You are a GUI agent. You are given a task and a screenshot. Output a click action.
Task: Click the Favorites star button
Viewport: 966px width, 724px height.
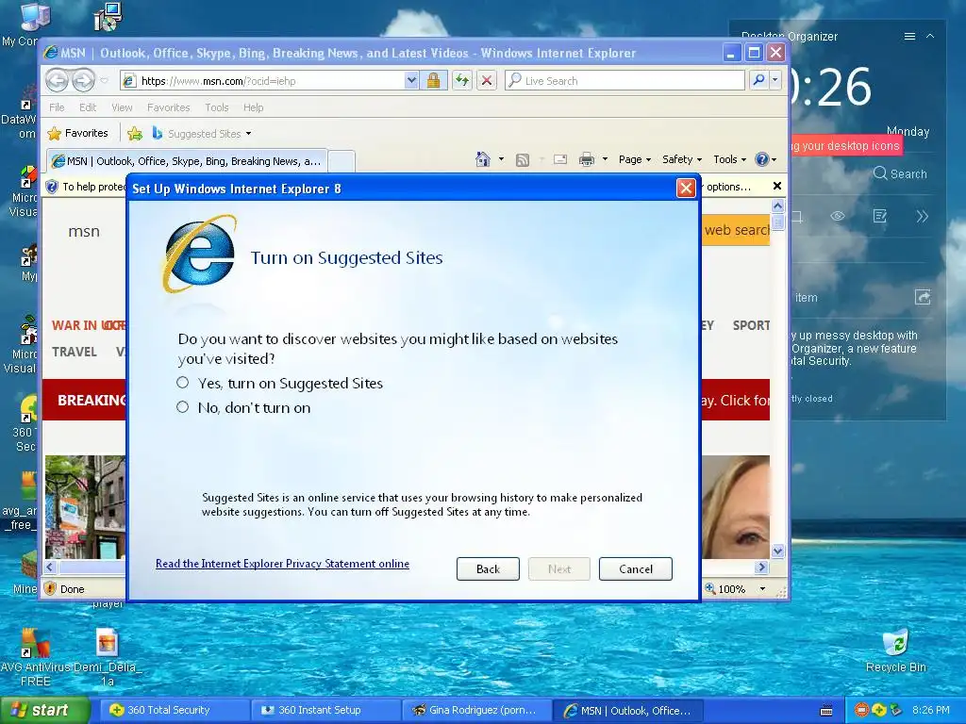click(77, 133)
